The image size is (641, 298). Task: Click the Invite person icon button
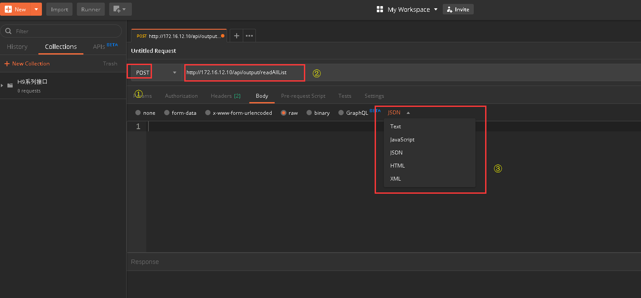pos(458,9)
